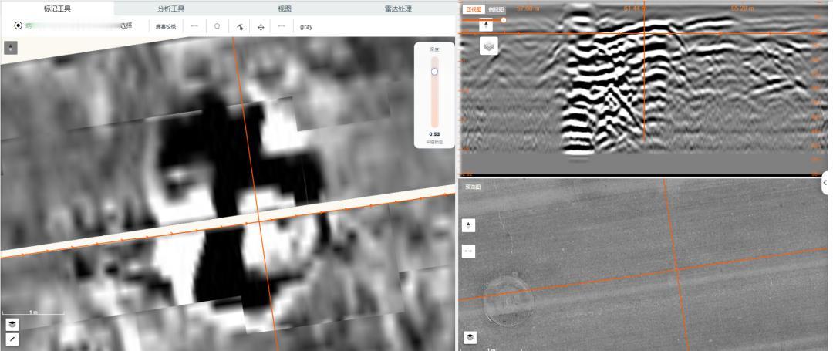This screenshot has width=833, height=351.
Task: Select the radio button in the toolbar
Action: [x=18, y=25]
